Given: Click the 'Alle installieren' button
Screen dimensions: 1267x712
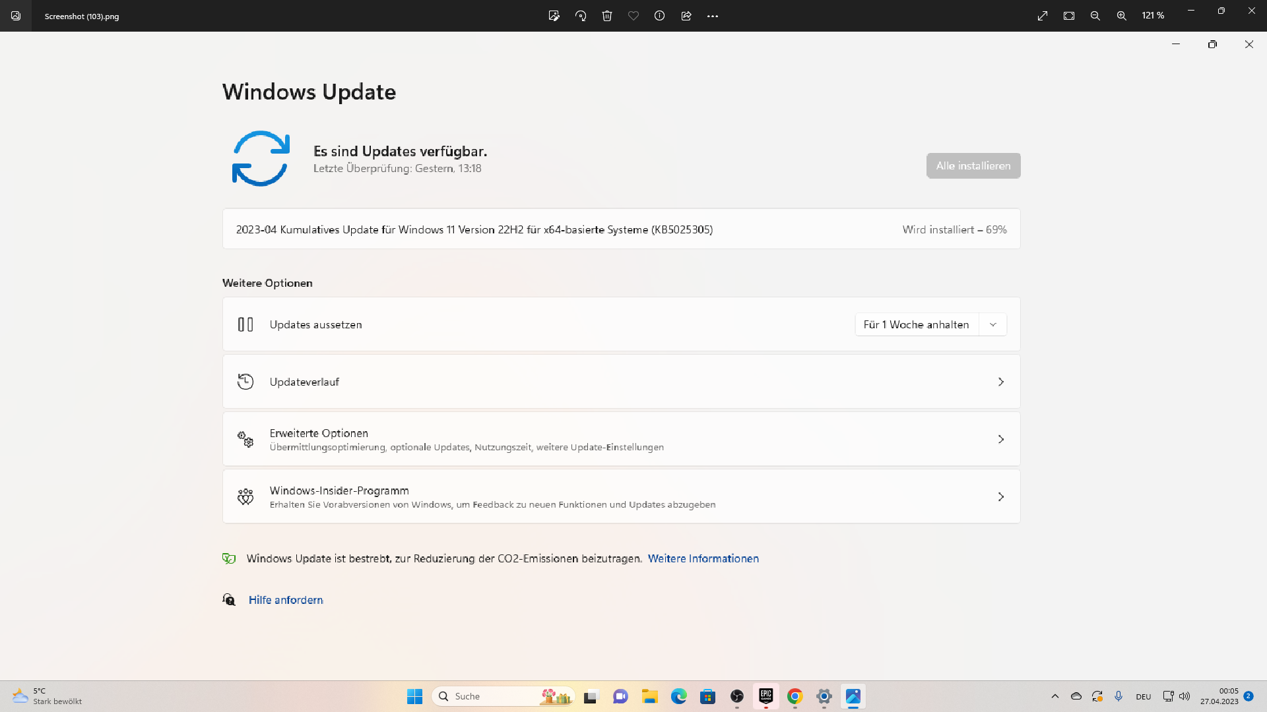Looking at the screenshot, I should point(973,165).
